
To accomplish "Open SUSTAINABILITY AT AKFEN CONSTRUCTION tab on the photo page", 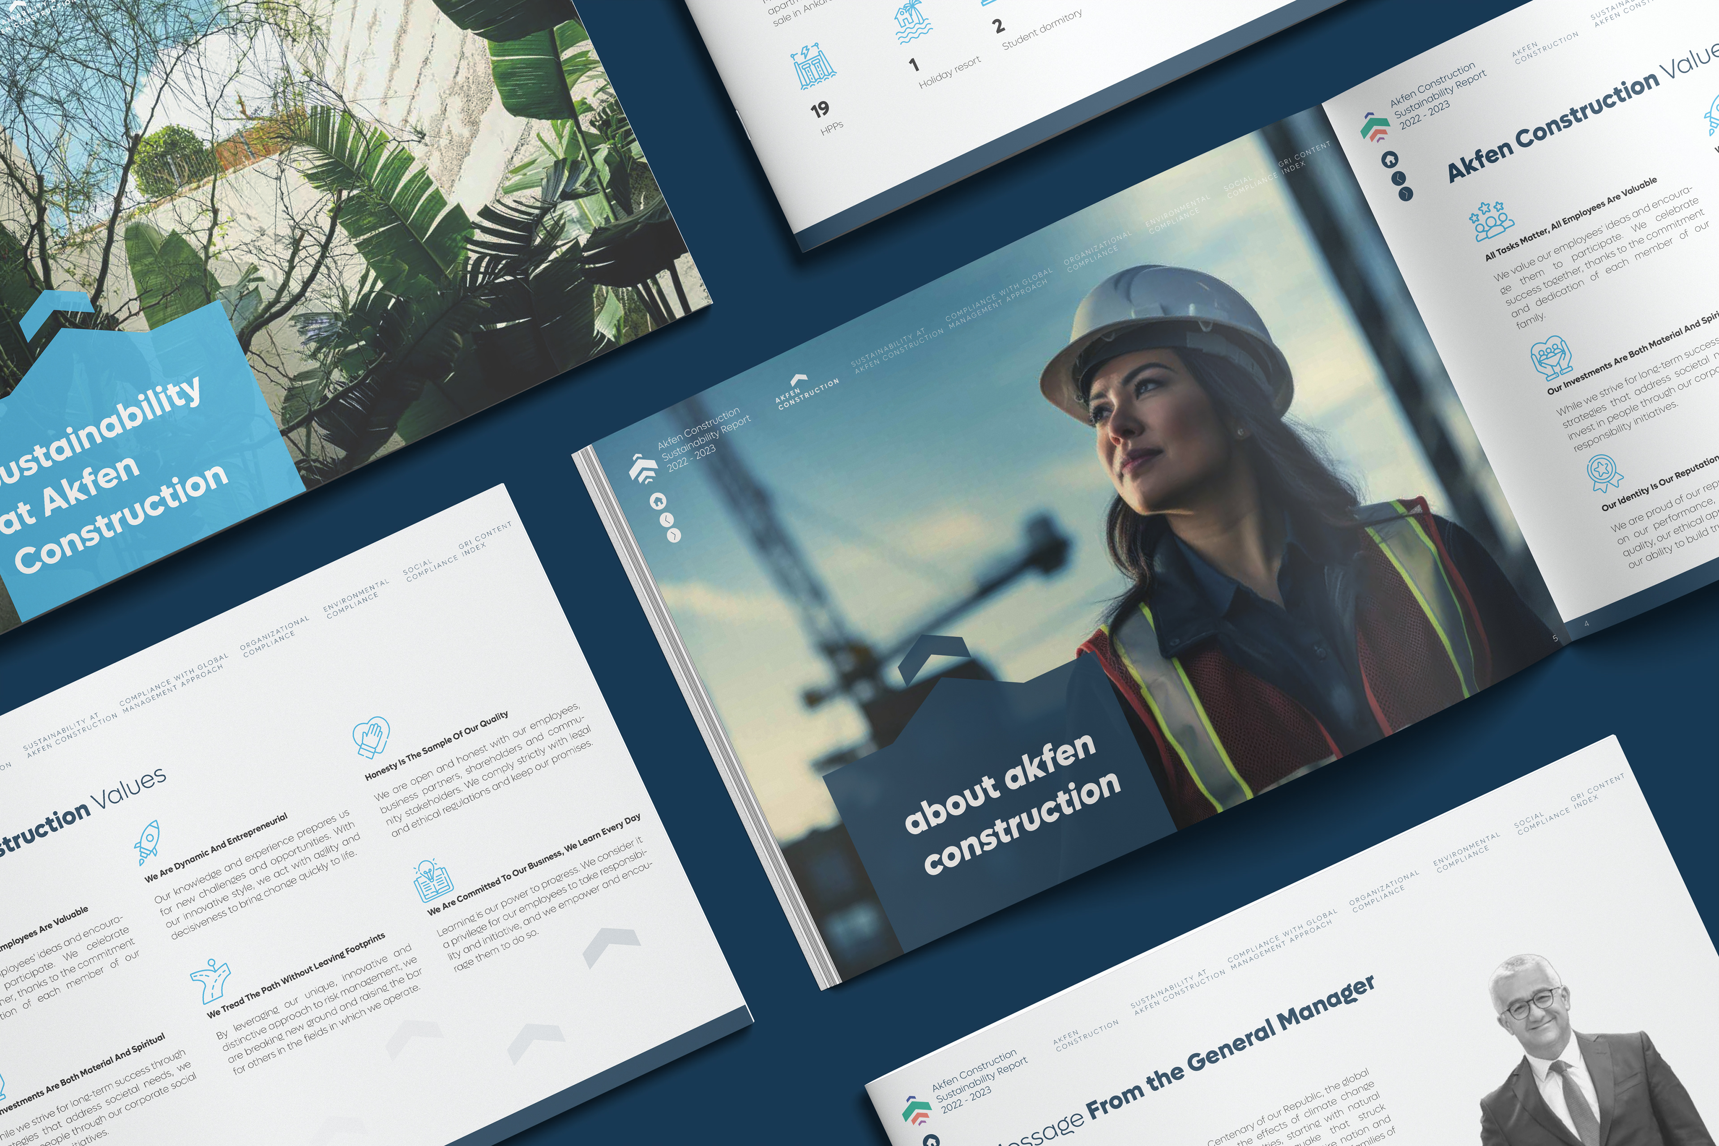I will (x=897, y=350).
